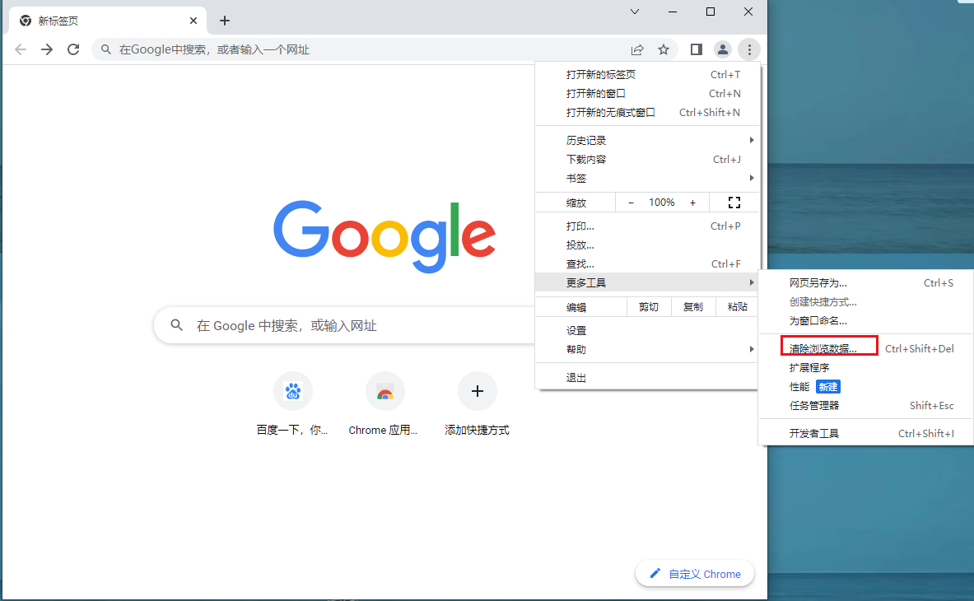Select 打开新的窗口 menu item
Viewport: 974px width, 601px height.
click(x=646, y=93)
